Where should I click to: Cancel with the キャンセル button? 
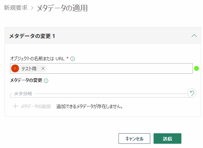point(134,139)
